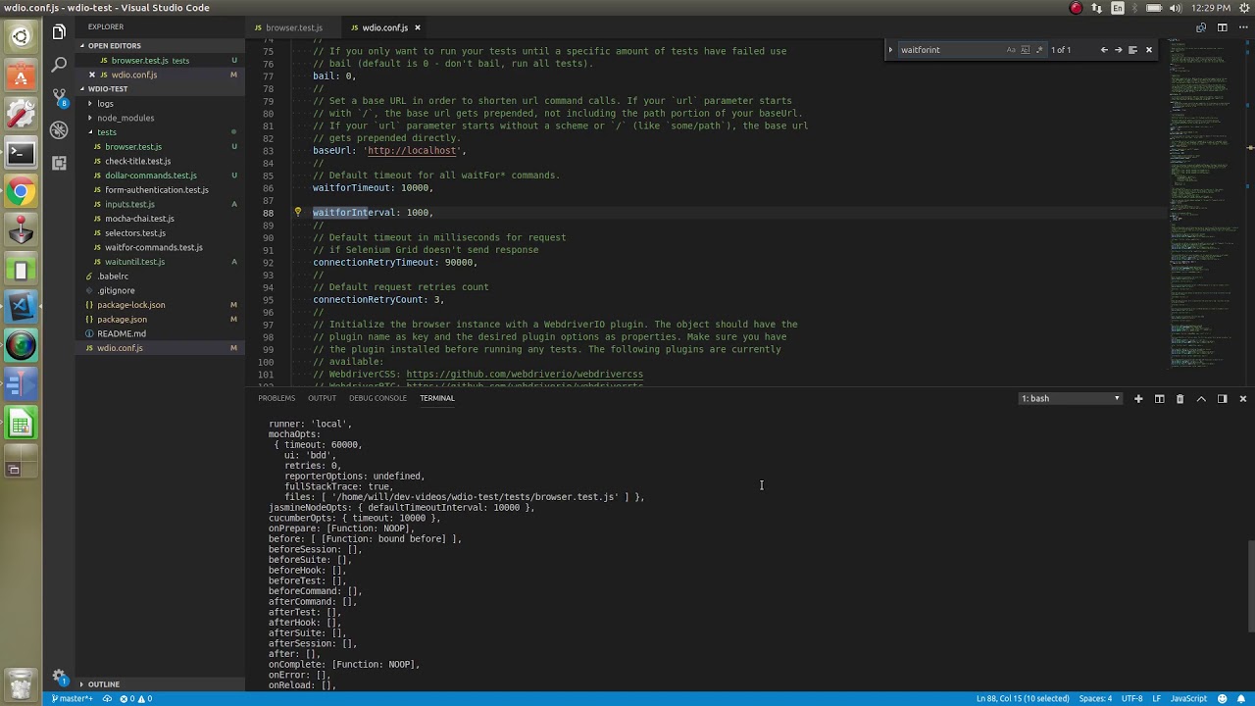1255x706 pixels.
Task: Switch to the Debug Console tab
Action: [x=377, y=398]
